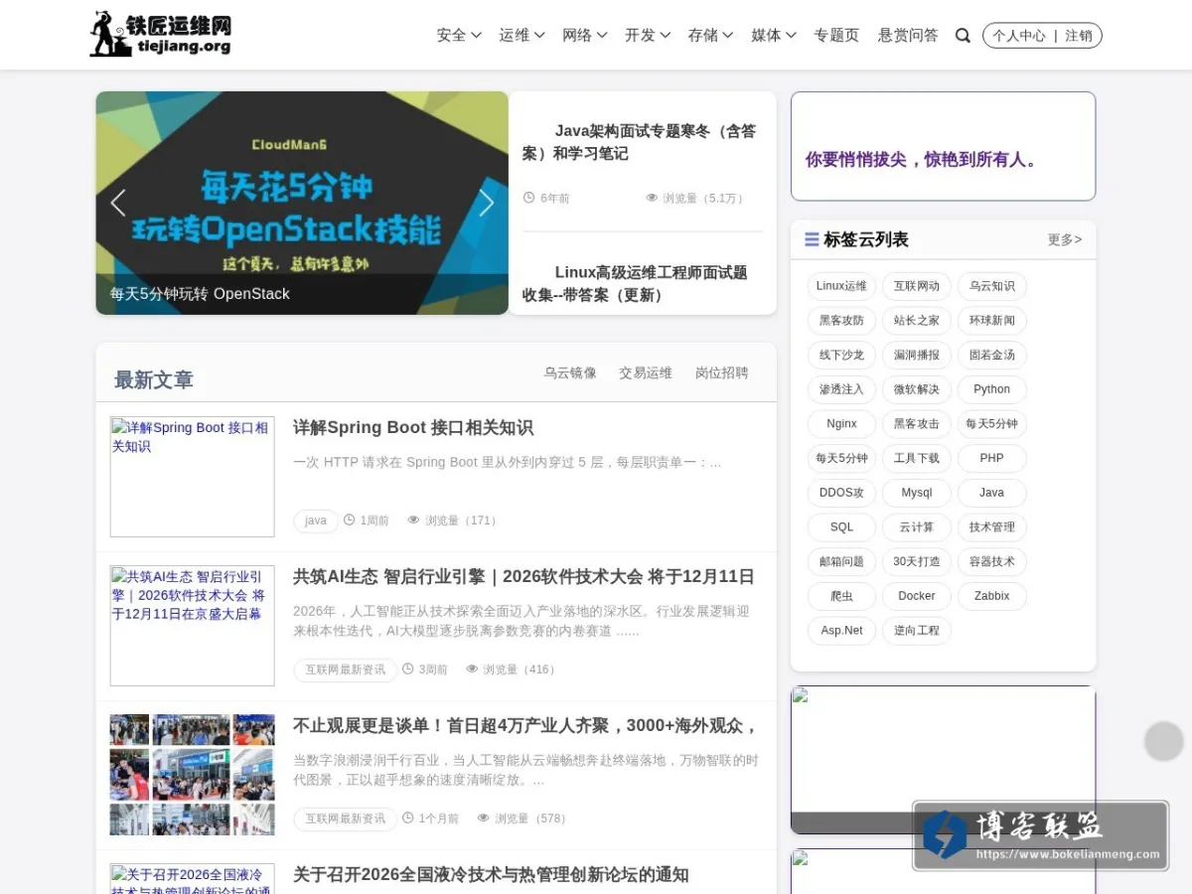Image resolution: width=1192 pixels, height=894 pixels.
Task: Expand the 网络 dropdown menu
Action: tap(584, 35)
